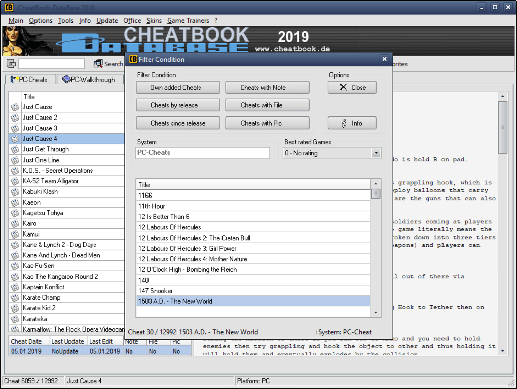
Task: Click the Cheats with File button
Action: click(267, 105)
